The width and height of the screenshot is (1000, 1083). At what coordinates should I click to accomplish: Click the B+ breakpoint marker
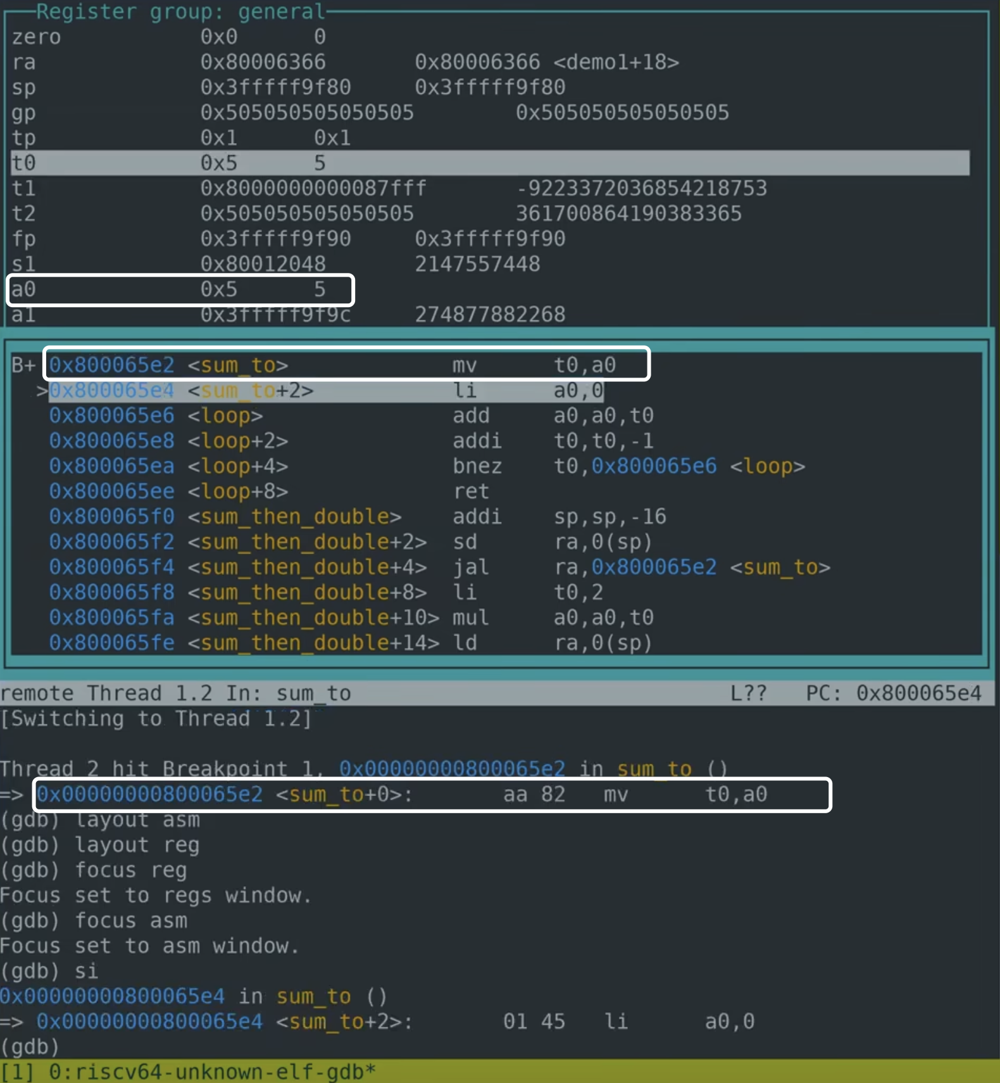[x=24, y=365]
